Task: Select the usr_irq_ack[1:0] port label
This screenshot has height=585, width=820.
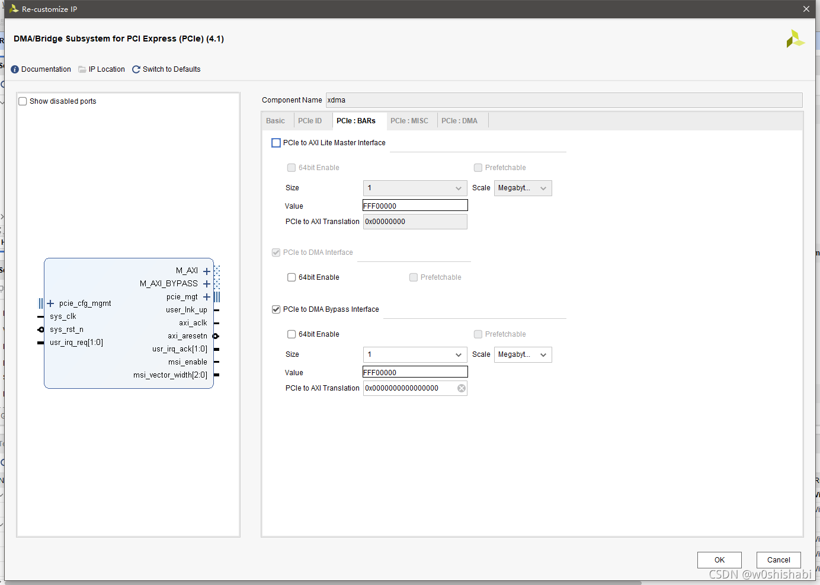Action: point(180,349)
